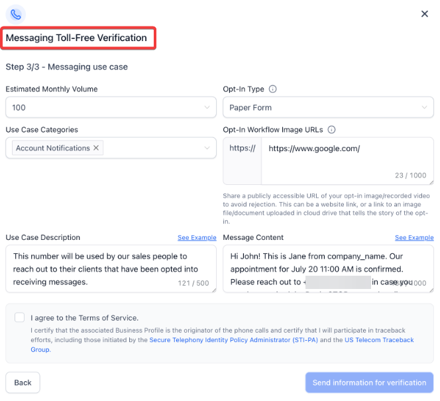Screen dimensions: 440x401
Task: Click the Messaging Toll-Free Verification heading
Action: (77, 38)
